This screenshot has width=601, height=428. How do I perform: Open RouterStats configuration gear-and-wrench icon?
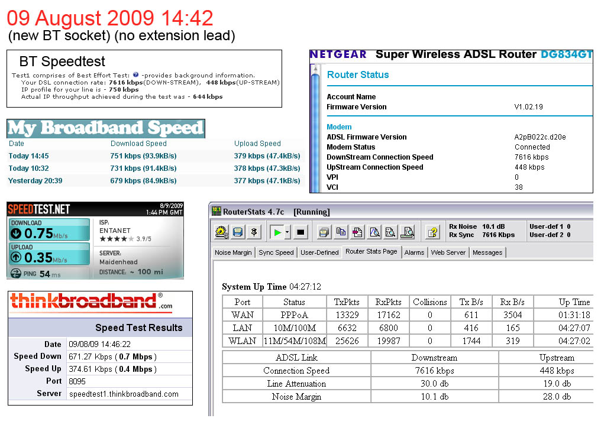pyautogui.click(x=222, y=232)
